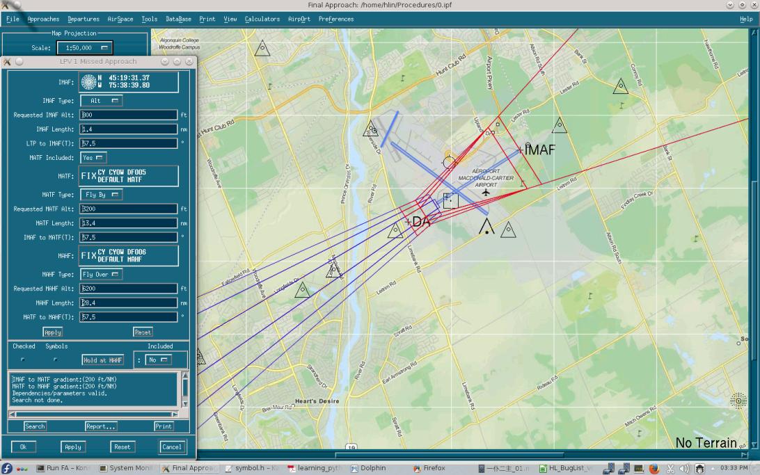Open the MATF Included Yes dropdown
The width and height of the screenshot is (760, 475).
(93, 158)
